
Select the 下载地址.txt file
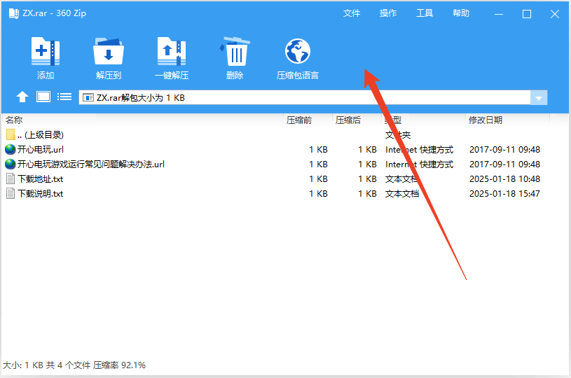pos(40,179)
